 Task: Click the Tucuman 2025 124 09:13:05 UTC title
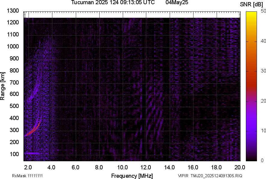click(113, 2)
